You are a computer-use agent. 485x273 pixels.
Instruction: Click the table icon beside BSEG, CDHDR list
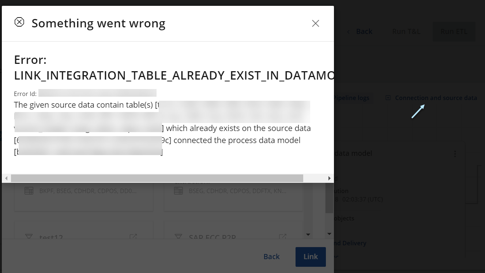pyautogui.click(x=178, y=191)
